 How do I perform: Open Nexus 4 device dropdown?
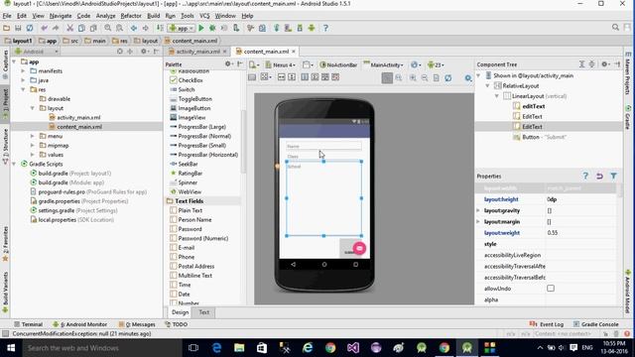pyautogui.click(x=281, y=64)
